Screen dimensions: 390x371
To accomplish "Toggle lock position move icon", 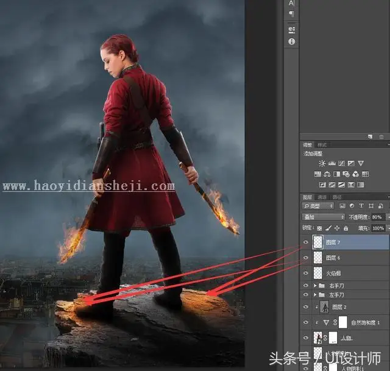I will pos(337,228).
